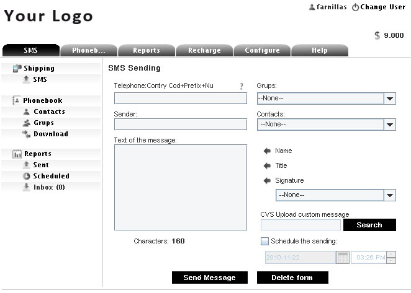Switch to the Recharge tab

click(204, 50)
